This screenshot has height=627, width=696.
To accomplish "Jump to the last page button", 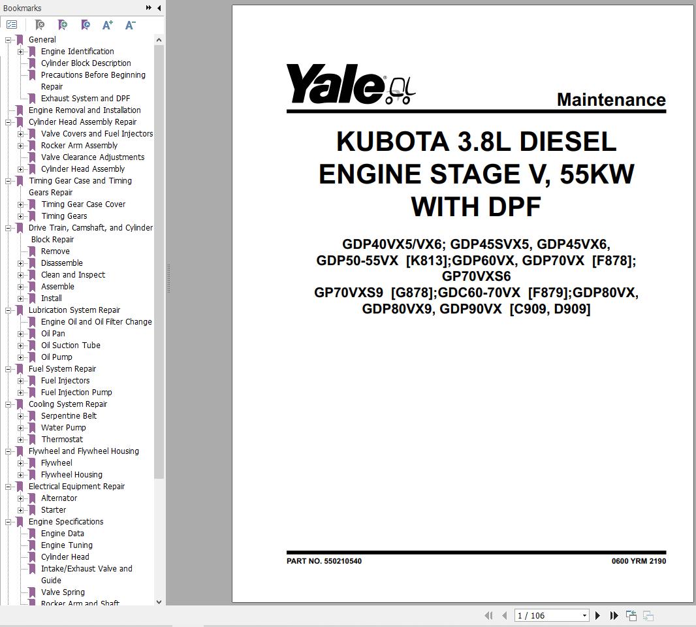I will [614, 615].
